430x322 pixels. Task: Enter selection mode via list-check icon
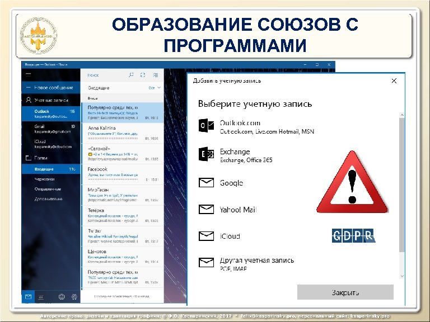click(156, 75)
